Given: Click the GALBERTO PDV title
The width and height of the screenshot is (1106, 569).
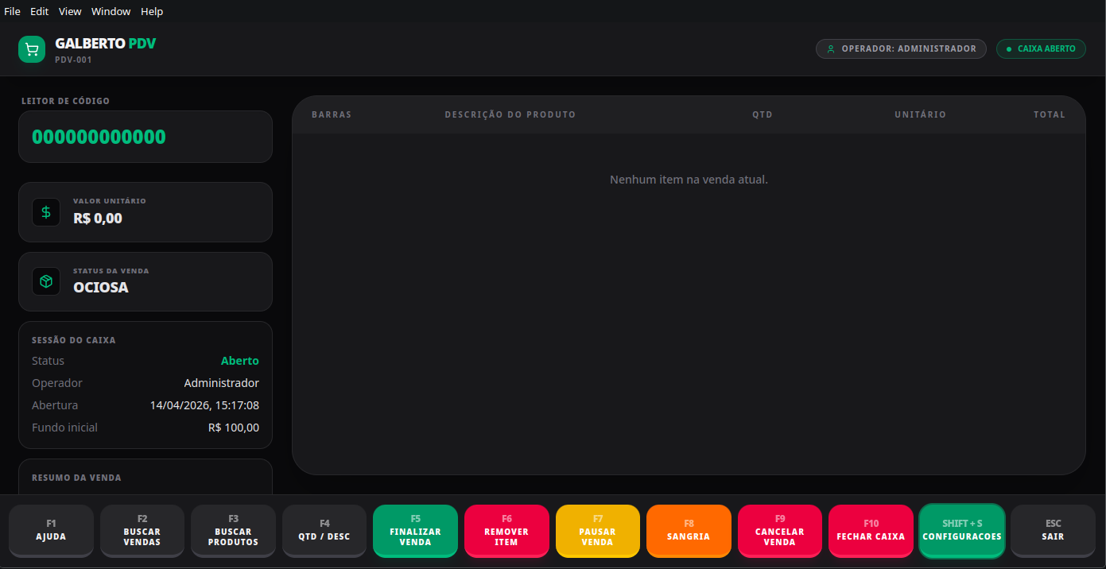Looking at the screenshot, I should [106, 44].
